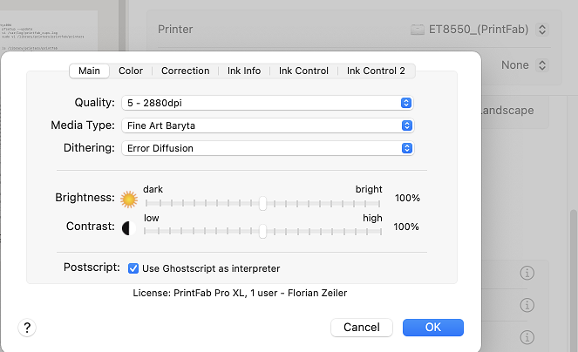Viewport: 578px width, 352px height.
Task: Click the bottom info circle icon
Action: (x=526, y=335)
